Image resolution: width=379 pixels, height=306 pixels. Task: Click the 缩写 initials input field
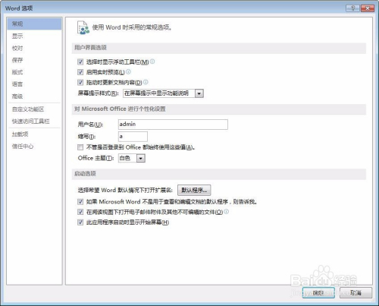coord(133,137)
